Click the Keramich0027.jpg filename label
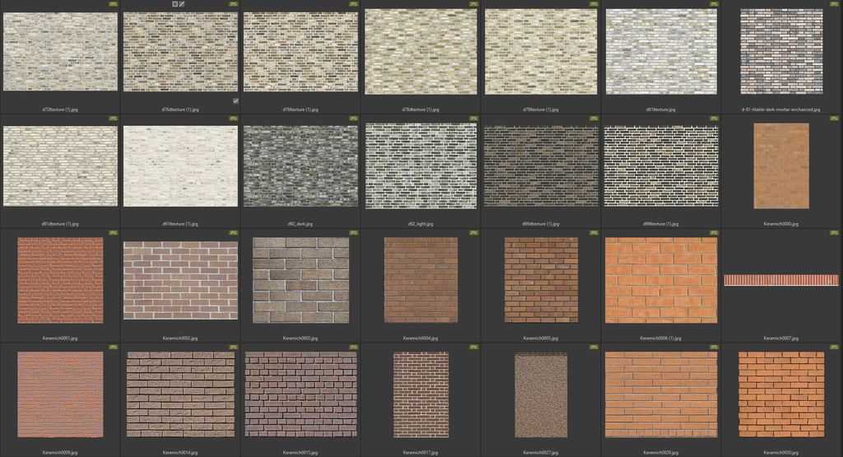This screenshot has height=457, width=843. click(x=540, y=452)
